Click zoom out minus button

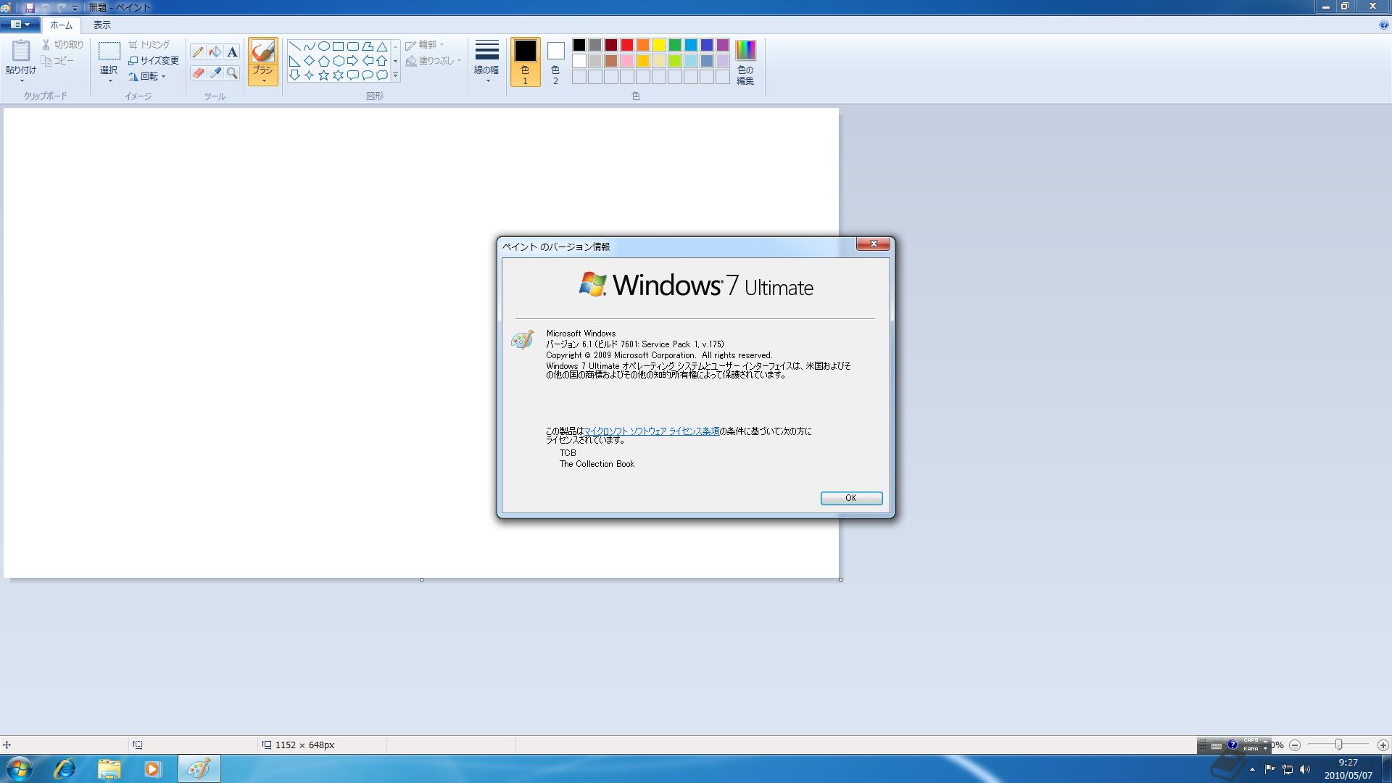point(1295,745)
